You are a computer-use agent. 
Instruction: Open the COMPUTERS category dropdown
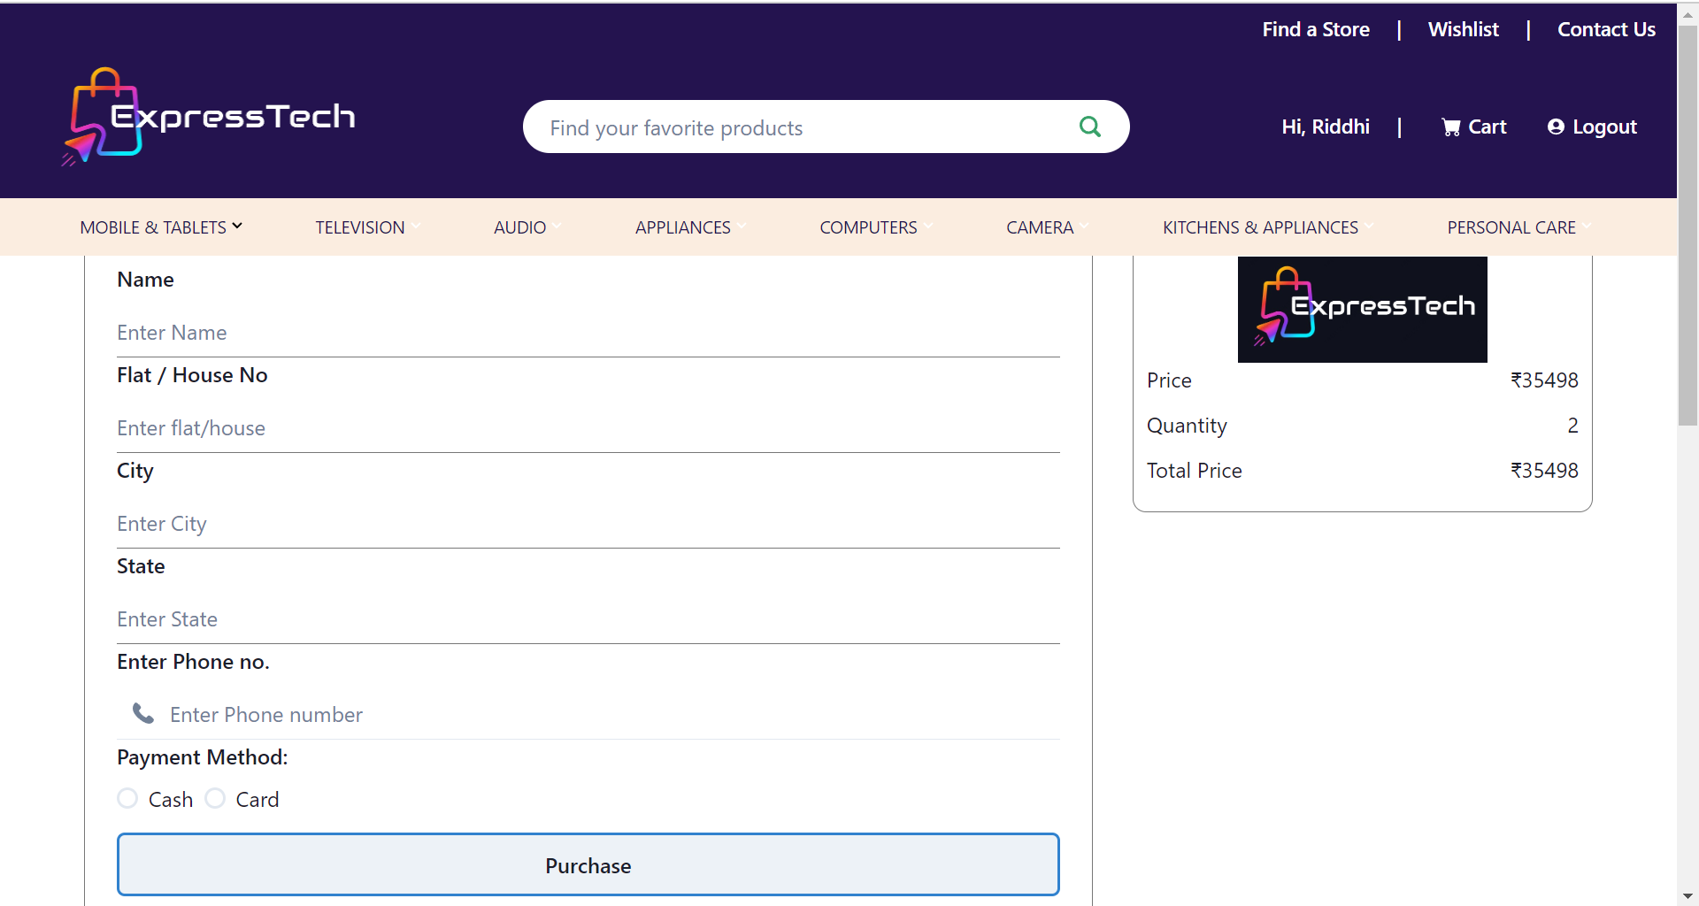coord(868,226)
